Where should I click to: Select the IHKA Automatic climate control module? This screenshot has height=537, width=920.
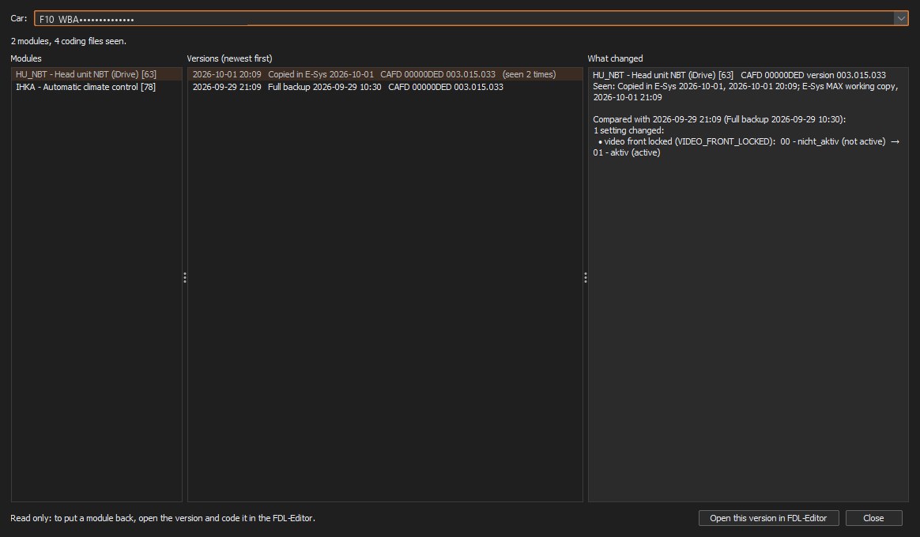point(96,87)
